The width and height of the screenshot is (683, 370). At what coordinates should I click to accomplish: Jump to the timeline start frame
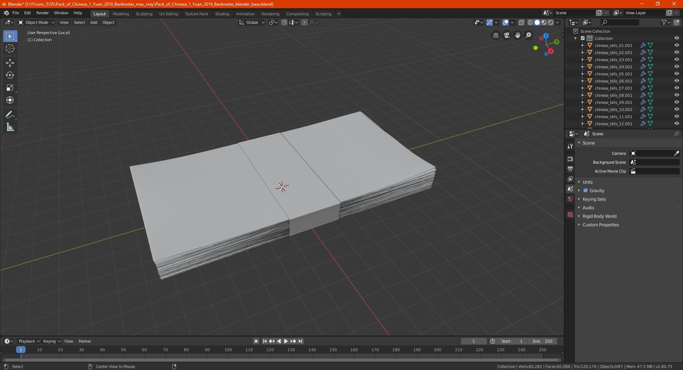(x=265, y=341)
